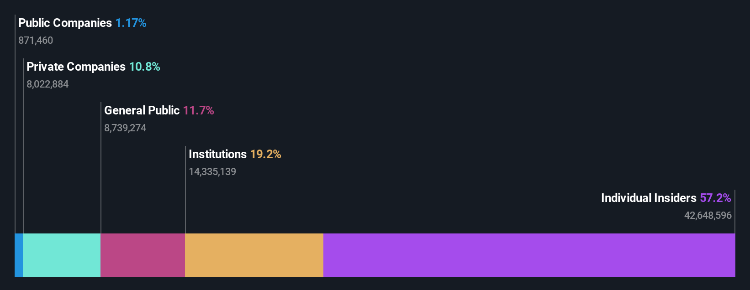Screen dimensions: 750x290
Task: Select the General Public label
Action: click(x=142, y=110)
